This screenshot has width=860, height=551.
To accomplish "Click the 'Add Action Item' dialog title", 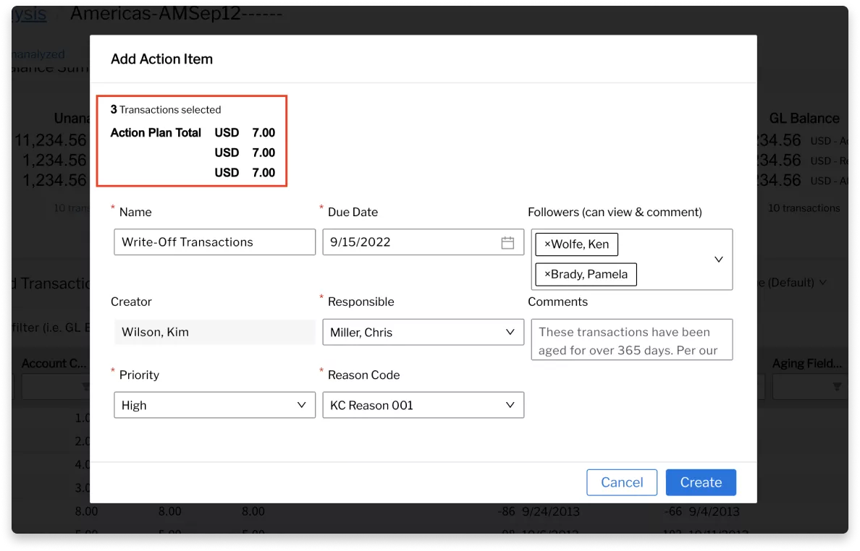I will (x=162, y=59).
